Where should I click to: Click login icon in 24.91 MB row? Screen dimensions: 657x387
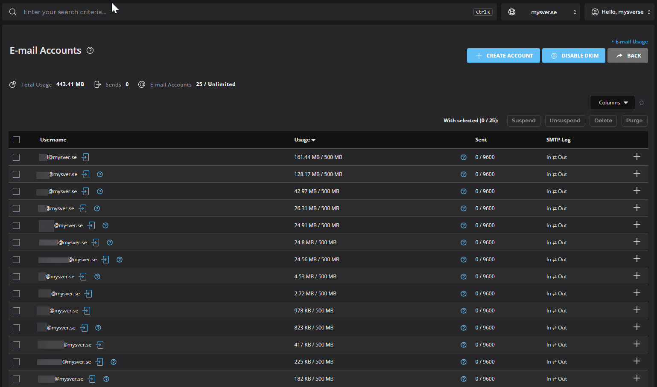[x=91, y=225]
